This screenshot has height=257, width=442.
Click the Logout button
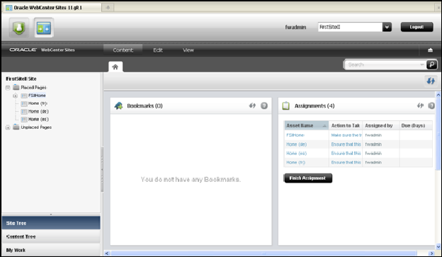(x=417, y=27)
